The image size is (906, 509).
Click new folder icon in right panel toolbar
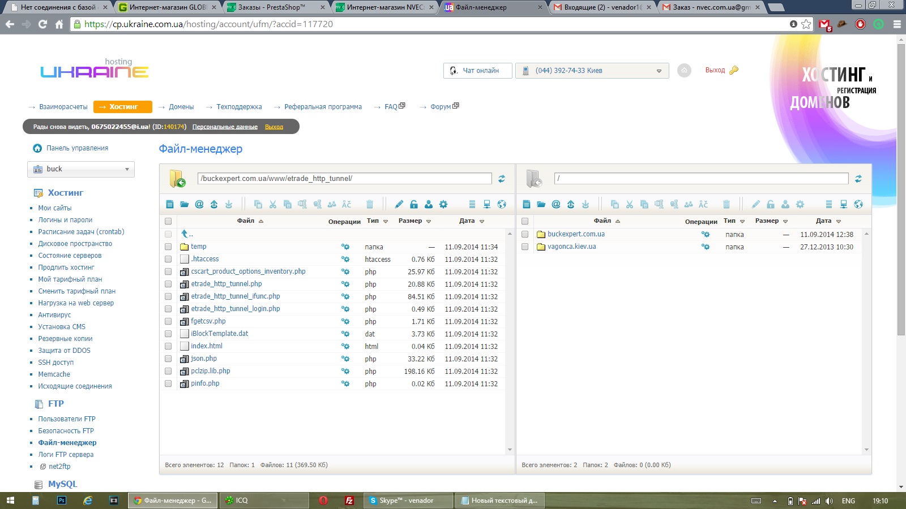pos(541,204)
